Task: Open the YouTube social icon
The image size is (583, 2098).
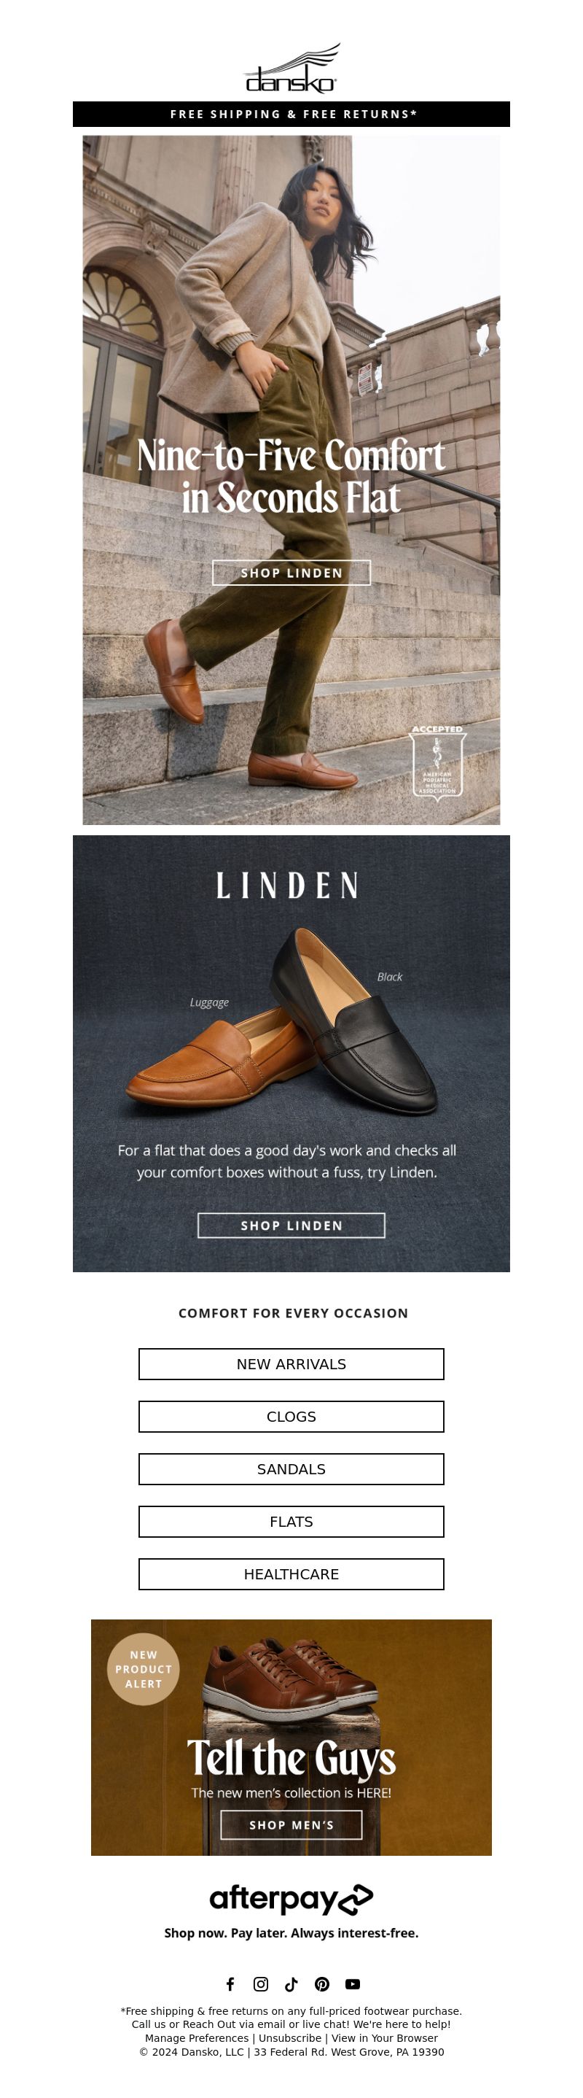Action: (x=352, y=1983)
